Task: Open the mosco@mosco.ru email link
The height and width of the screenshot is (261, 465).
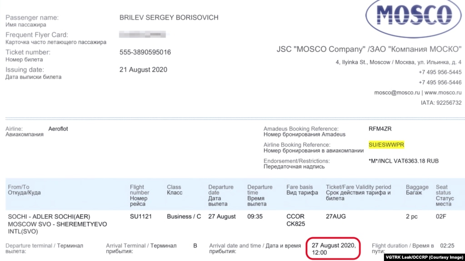Action: pos(397,93)
